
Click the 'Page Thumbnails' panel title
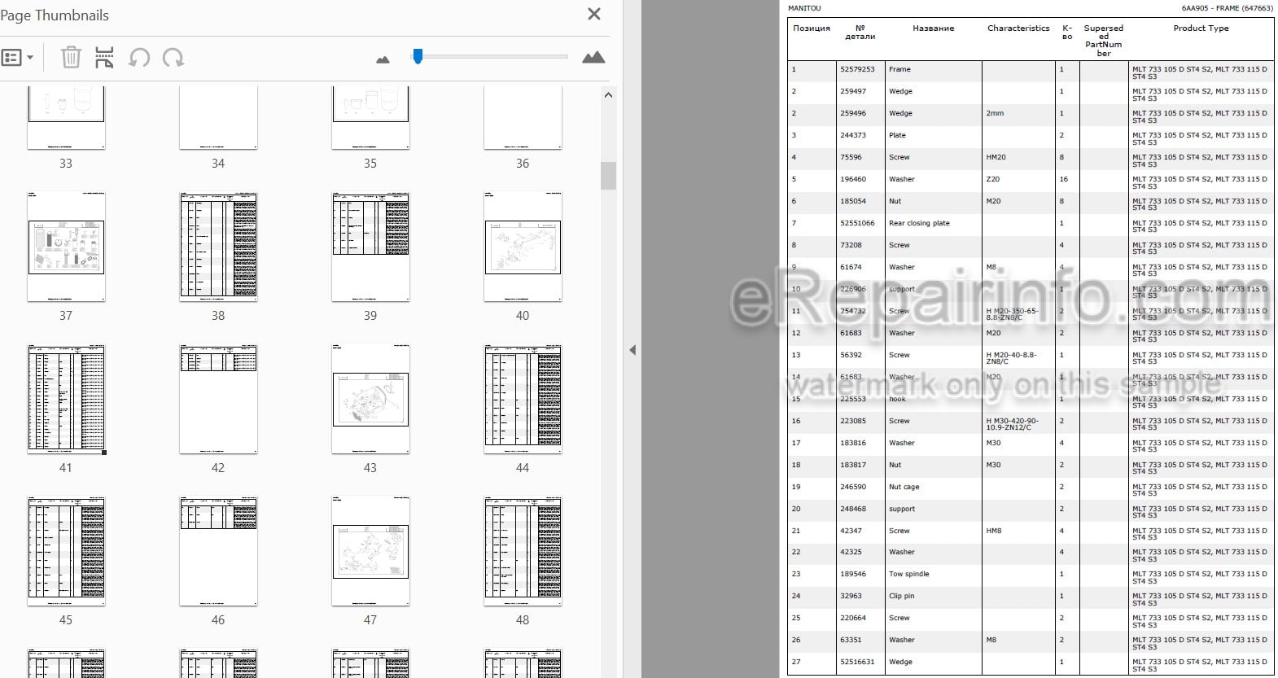[55, 15]
